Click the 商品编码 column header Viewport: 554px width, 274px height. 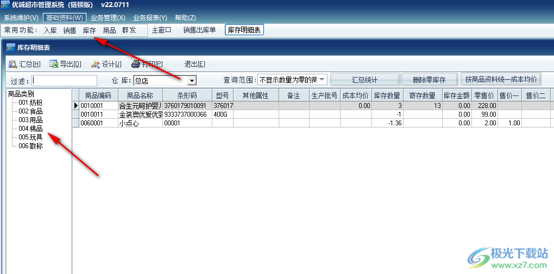pyautogui.click(x=98, y=95)
